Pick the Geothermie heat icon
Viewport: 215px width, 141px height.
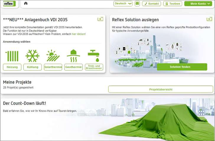click(x=74, y=56)
